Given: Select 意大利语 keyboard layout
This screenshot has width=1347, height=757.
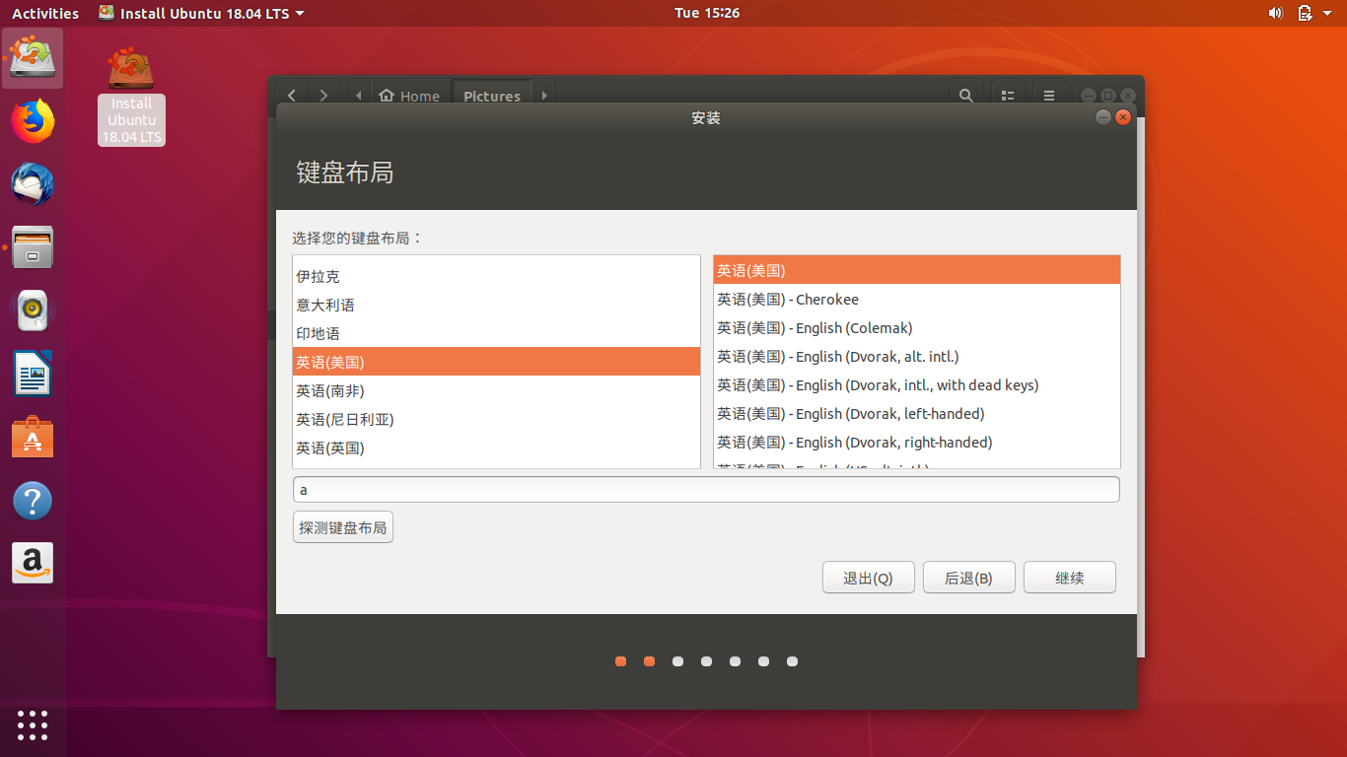Looking at the screenshot, I should [497, 305].
